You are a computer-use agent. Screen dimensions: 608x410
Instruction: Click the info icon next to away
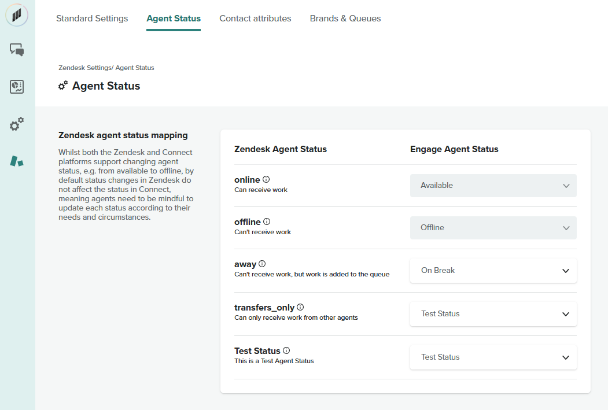(262, 264)
